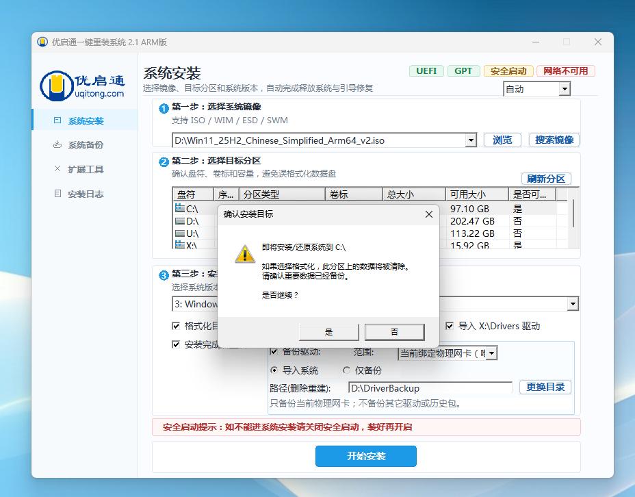
Task: Open 系统备份 in the sidebar
Action: tap(86, 145)
